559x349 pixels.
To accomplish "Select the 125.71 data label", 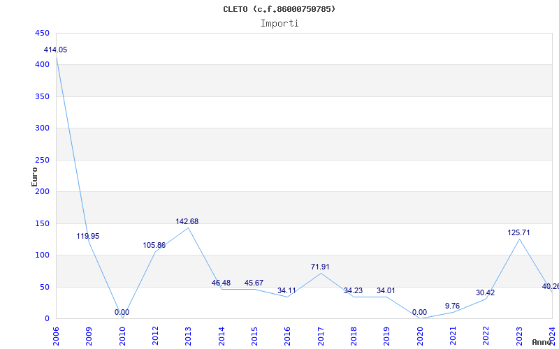I will 518,233.
